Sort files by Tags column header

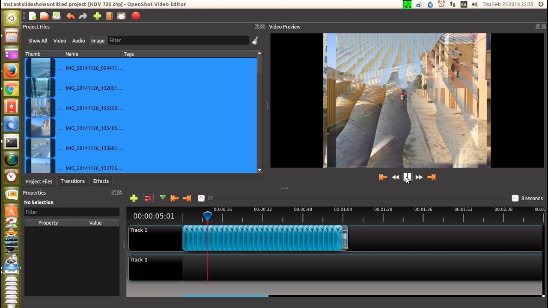(x=190, y=54)
